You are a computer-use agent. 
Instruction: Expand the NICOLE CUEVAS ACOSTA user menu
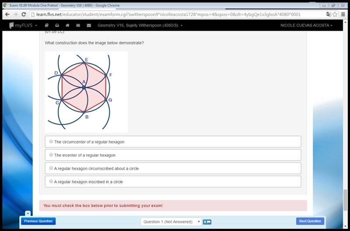click(x=306, y=25)
